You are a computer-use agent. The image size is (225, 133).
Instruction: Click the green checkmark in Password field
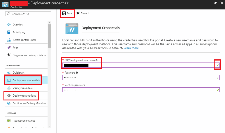pos(218,77)
